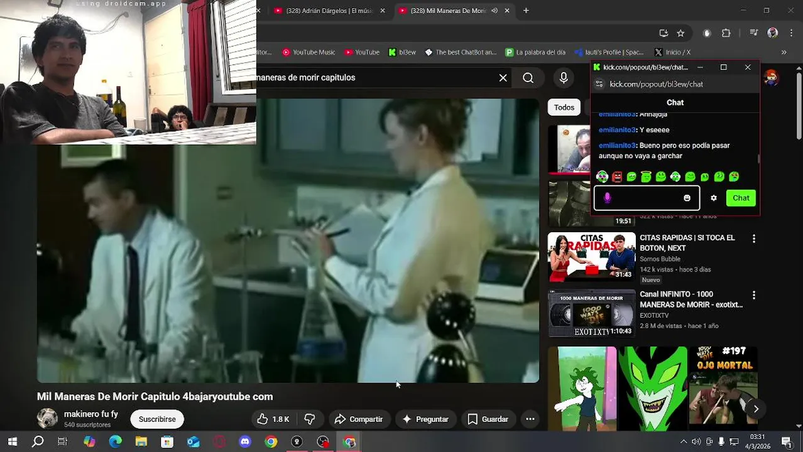Open Canal INFINITO video title link
The width and height of the screenshot is (803, 452).
pyautogui.click(x=691, y=299)
